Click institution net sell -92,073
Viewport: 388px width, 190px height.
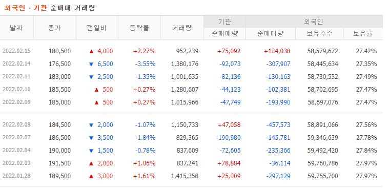(x=230, y=64)
